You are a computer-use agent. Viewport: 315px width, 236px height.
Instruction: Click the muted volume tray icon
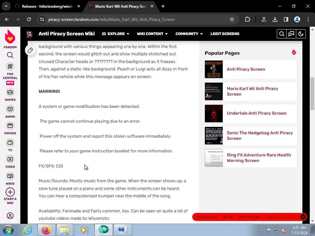(284, 230)
